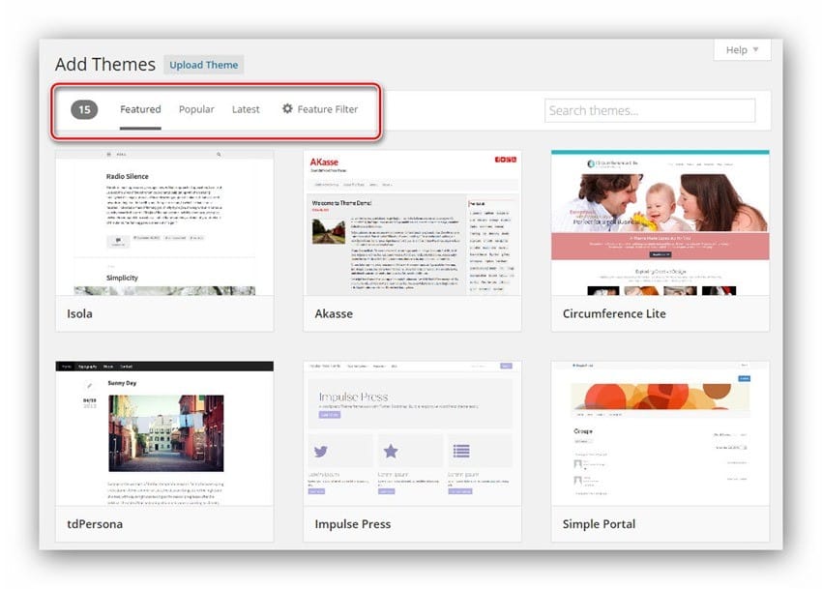Click the Akasse theme name label
This screenshot has height=589, width=822.
pyautogui.click(x=334, y=313)
